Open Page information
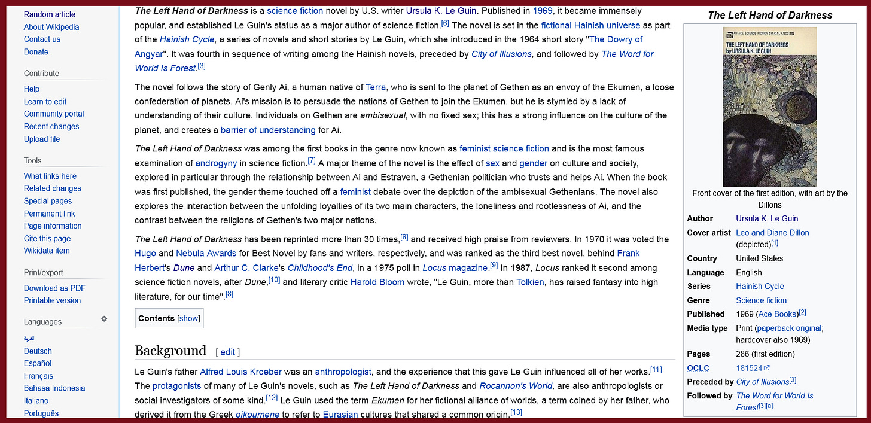This screenshot has height=423, width=871. tap(53, 226)
